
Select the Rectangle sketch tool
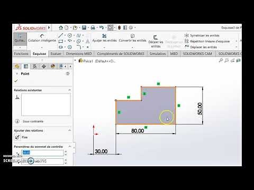pos(60,41)
